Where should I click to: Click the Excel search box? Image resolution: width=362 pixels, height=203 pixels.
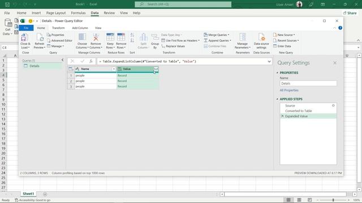pyautogui.click(x=183, y=5)
